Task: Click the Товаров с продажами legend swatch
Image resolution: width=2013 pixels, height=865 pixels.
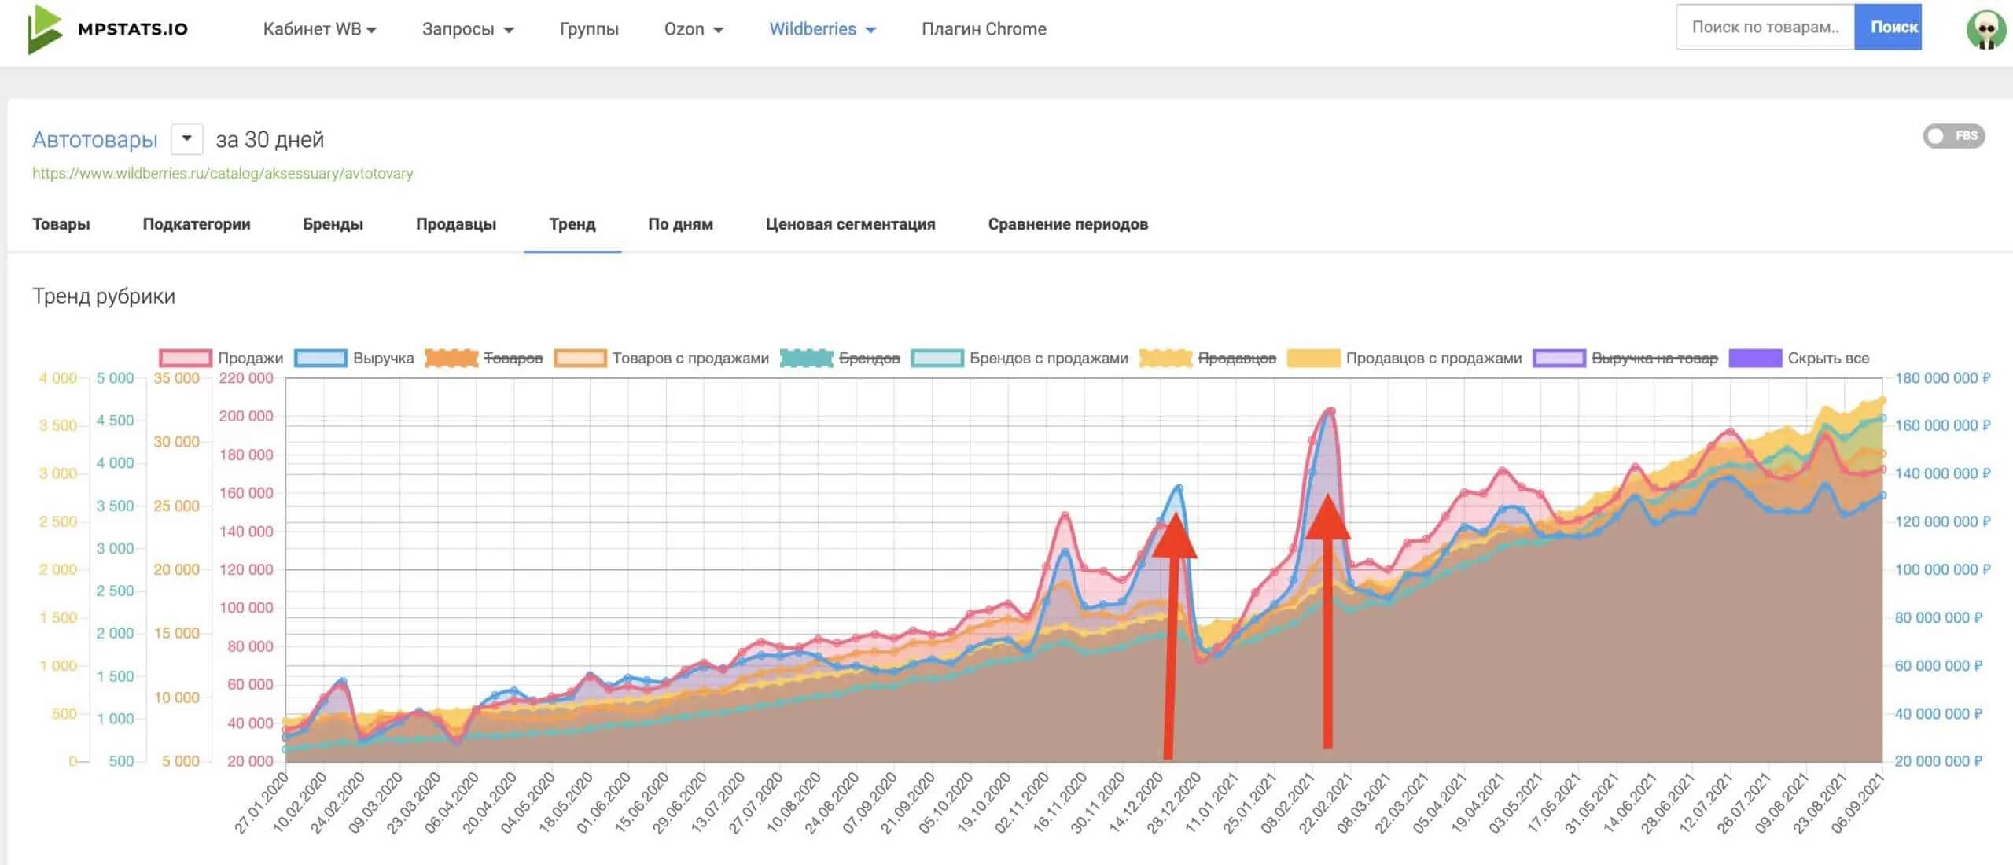Action: click(x=580, y=358)
